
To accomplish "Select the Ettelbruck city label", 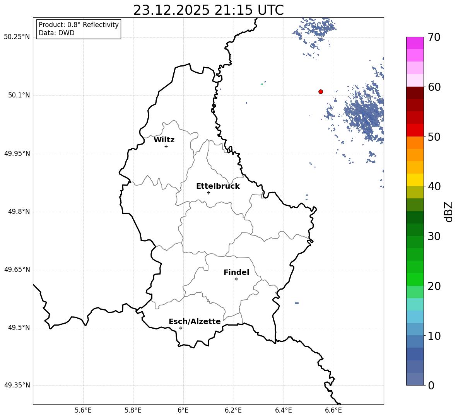I will pyautogui.click(x=218, y=186).
